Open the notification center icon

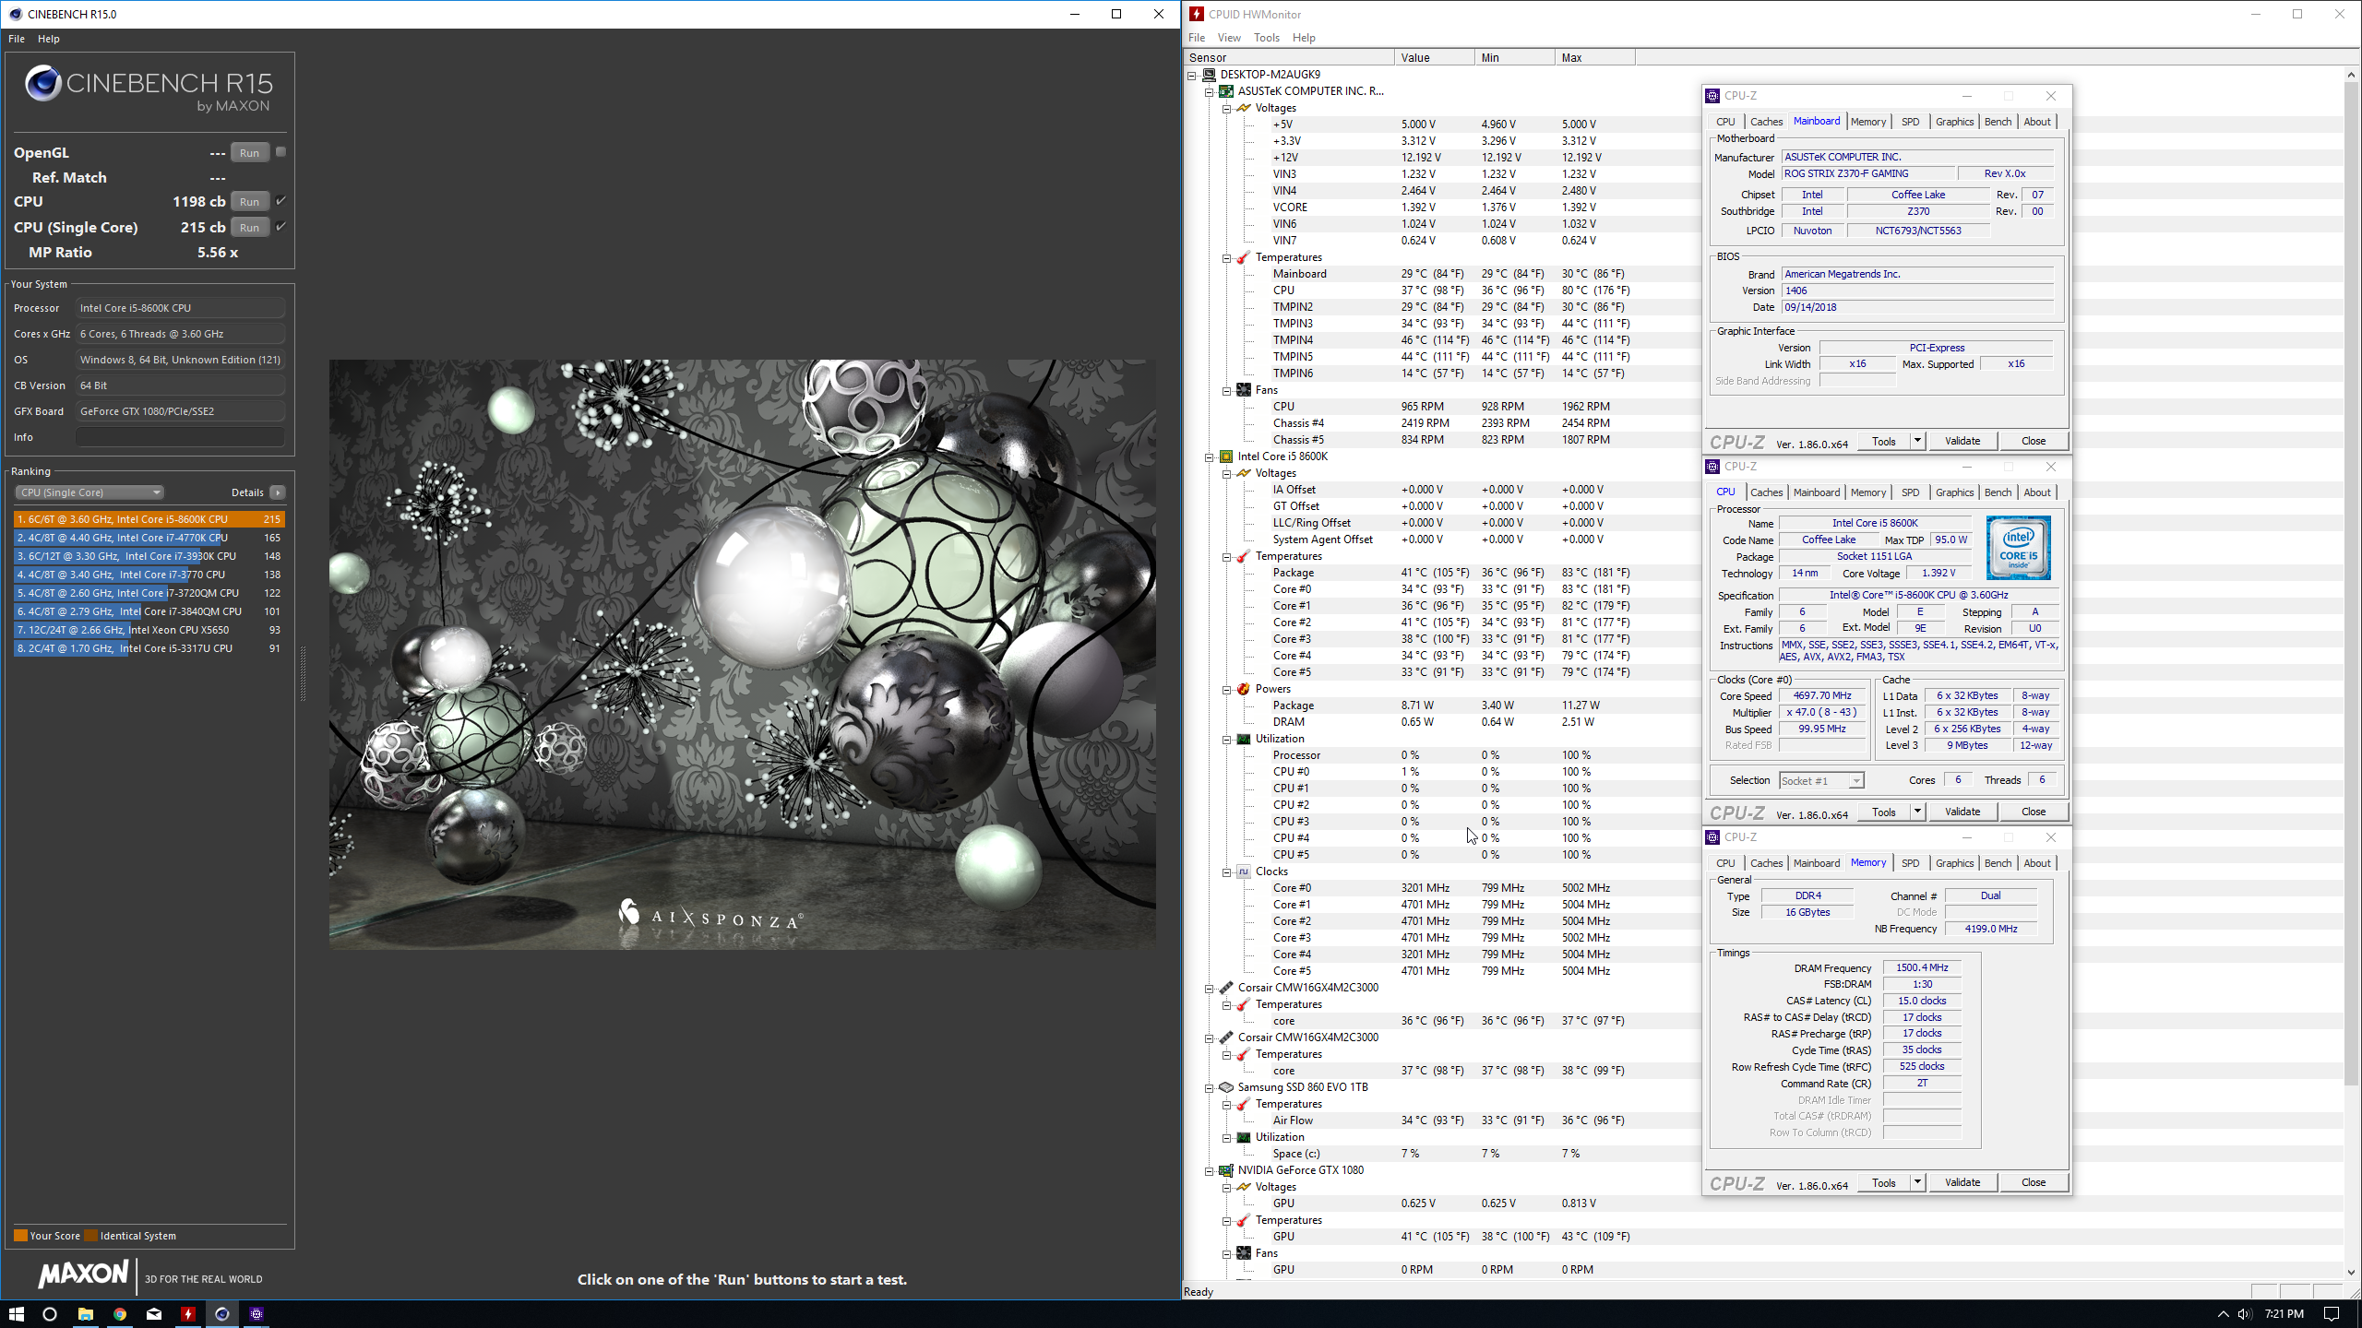(x=2332, y=1313)
